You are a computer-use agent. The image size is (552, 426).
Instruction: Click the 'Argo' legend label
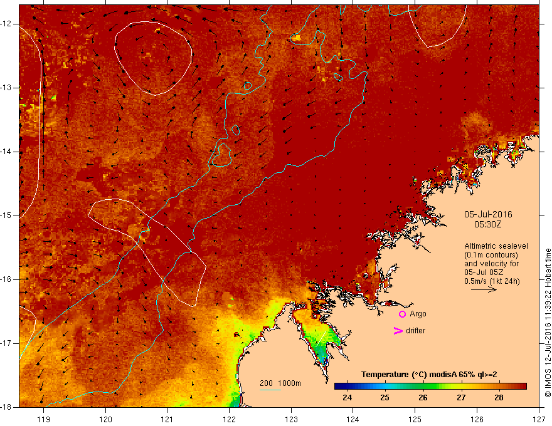point(418,314)
